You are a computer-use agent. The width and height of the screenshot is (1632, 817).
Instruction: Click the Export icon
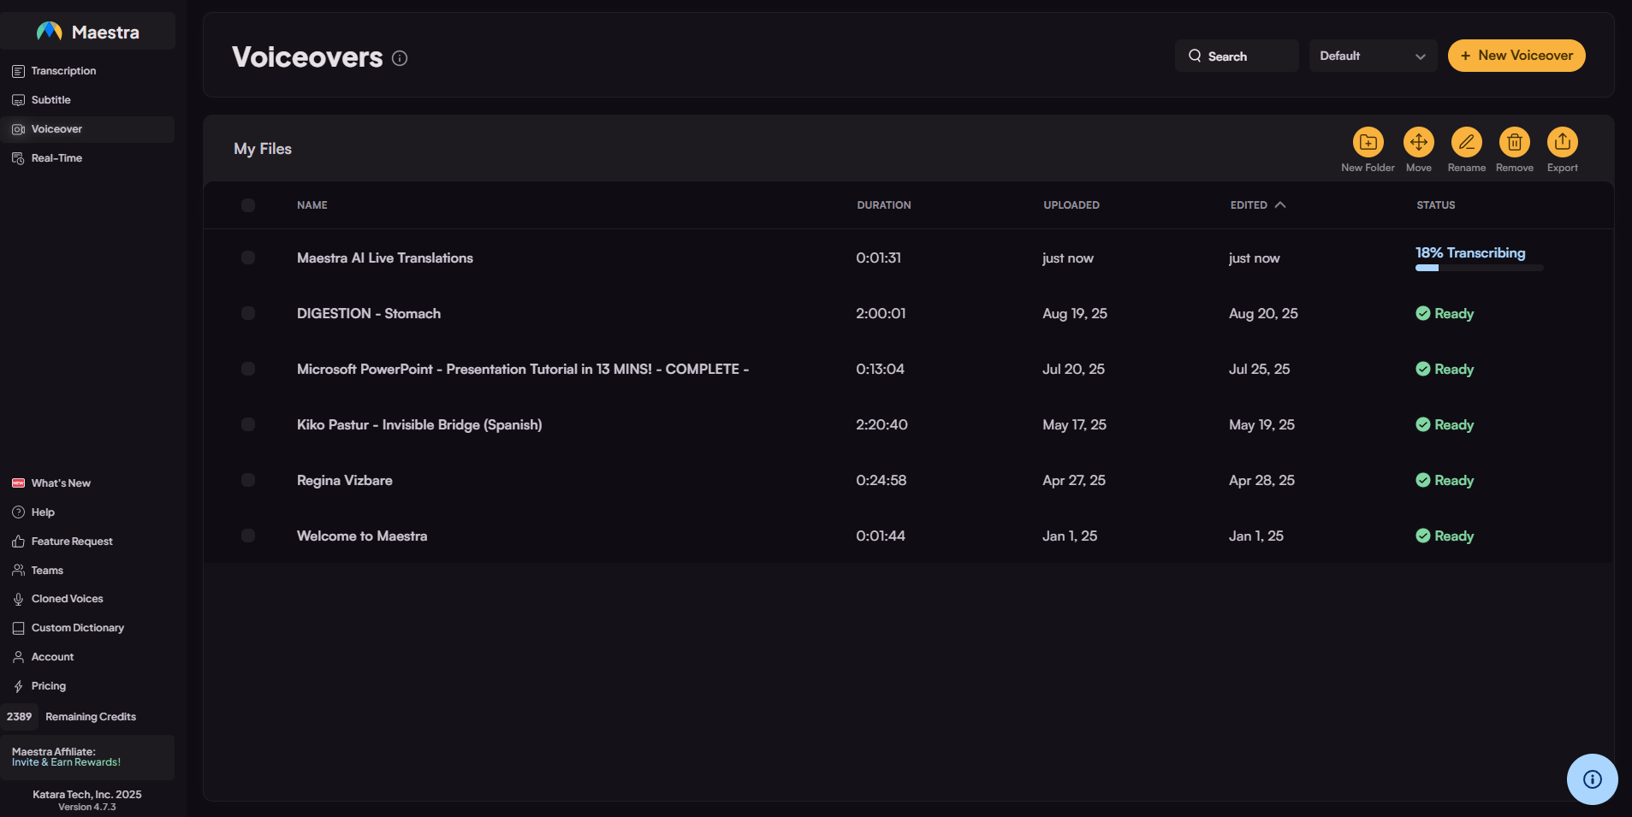pos(1562,142)
